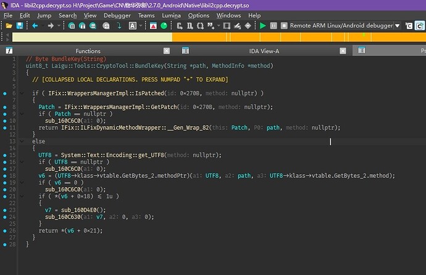
Task: Open the Options menu
Action: coord(199,15)
